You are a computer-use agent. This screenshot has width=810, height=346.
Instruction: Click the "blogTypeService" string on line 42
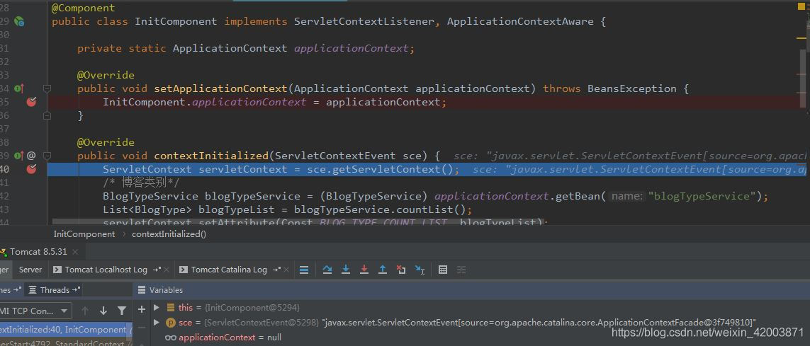coord(703,196)
